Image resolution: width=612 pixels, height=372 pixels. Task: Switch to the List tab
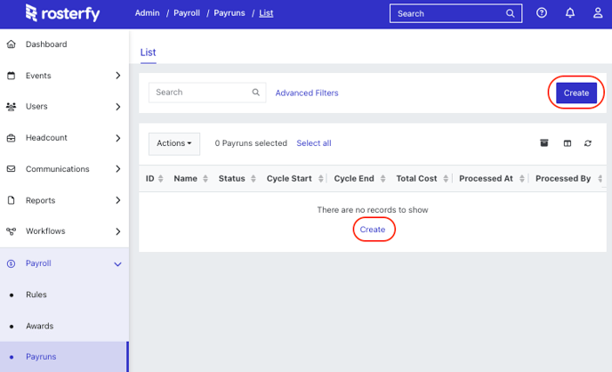tap(148, 53)
